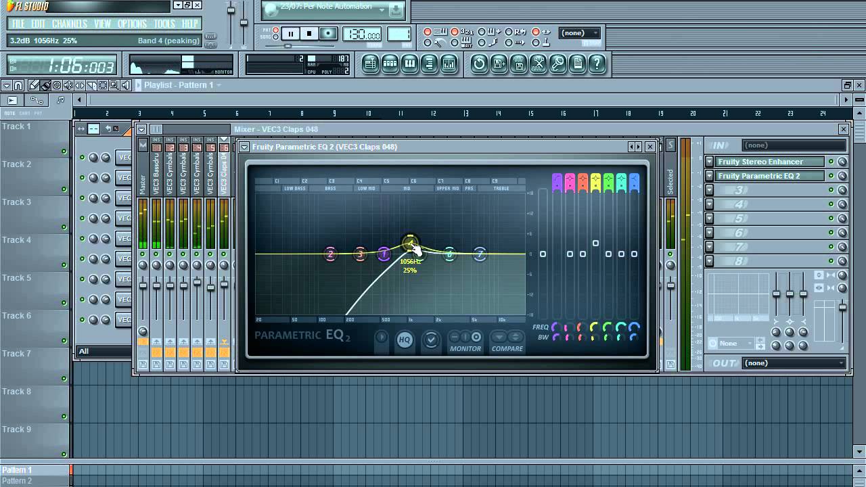Viewport: 866px width, 487px height.
Task: Open the mixer output (none) dropdown
Action: coord(795,363)
